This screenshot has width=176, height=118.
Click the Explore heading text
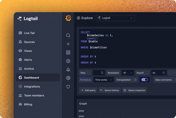[87, 18]
